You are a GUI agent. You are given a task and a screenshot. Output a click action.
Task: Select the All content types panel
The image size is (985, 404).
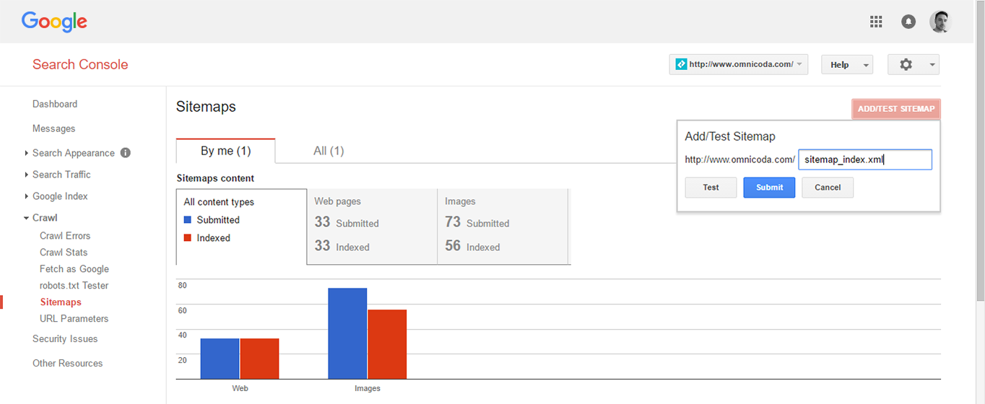click(242, 227)
